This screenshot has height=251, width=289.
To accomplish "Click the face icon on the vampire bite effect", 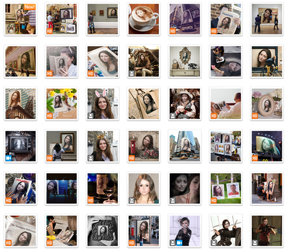I will (173, 201).
